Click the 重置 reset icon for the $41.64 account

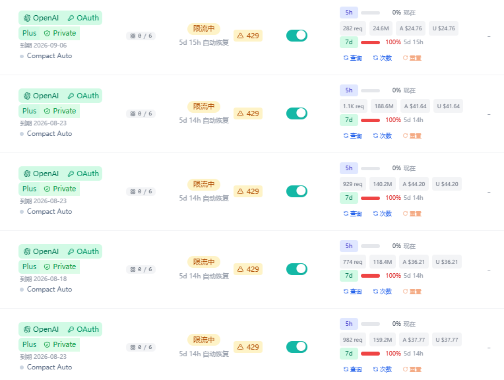click(405, 136)
